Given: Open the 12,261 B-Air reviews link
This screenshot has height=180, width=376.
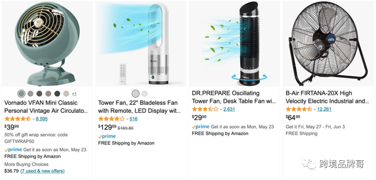Looking at the screenshot, I should tap(325, 109).
